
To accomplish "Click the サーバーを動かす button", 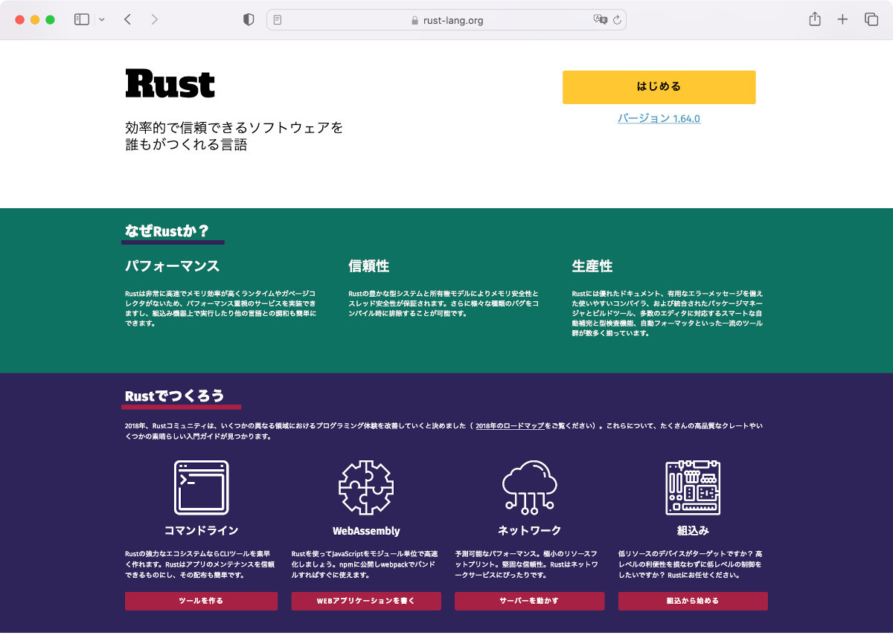I will tap(530, 601).
